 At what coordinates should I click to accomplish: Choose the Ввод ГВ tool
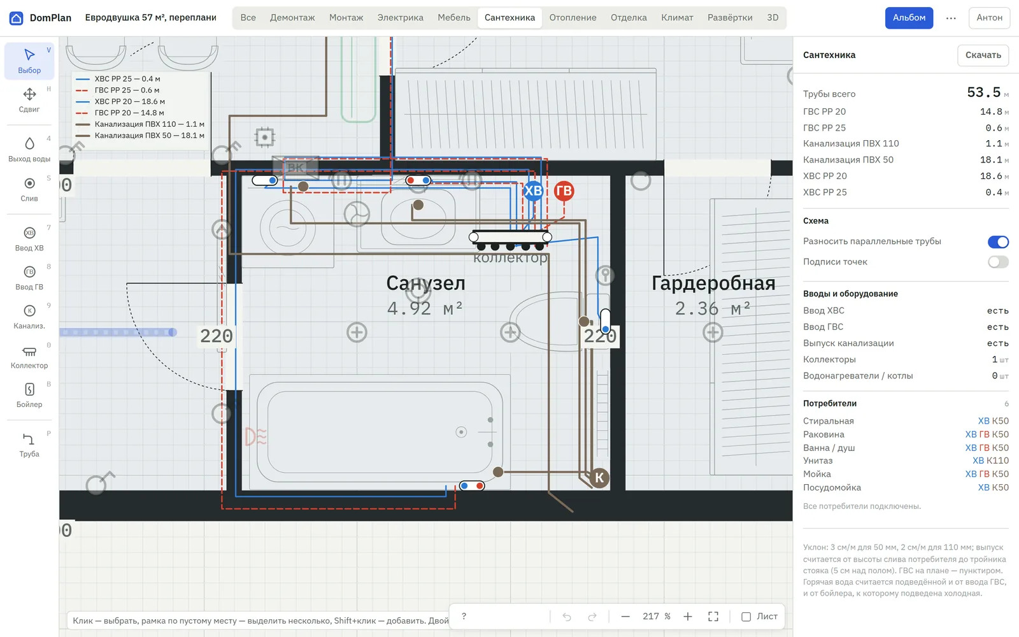[x=29, y=278]
